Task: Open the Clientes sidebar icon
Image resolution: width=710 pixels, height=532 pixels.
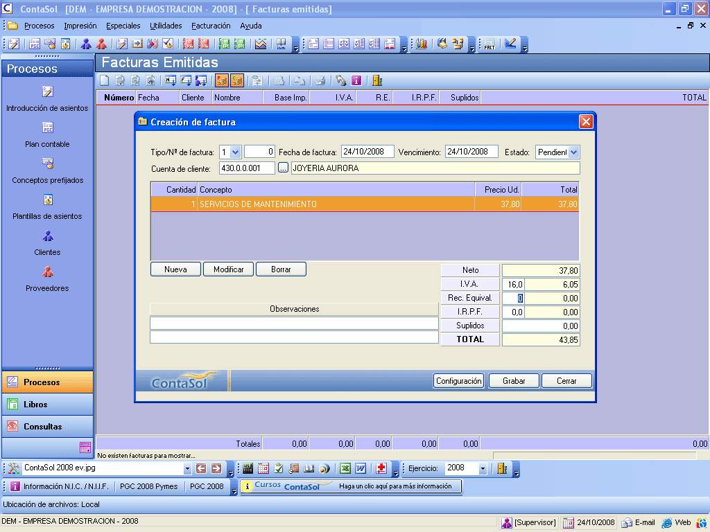Action: click(x=48, y=236)
